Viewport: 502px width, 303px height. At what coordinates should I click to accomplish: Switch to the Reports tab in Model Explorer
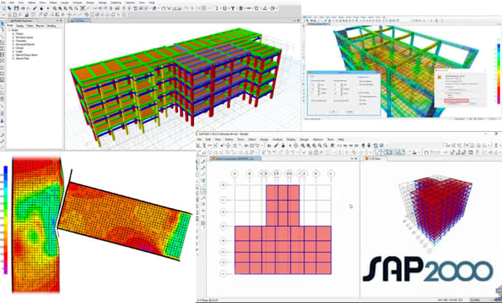pos(40,26)
